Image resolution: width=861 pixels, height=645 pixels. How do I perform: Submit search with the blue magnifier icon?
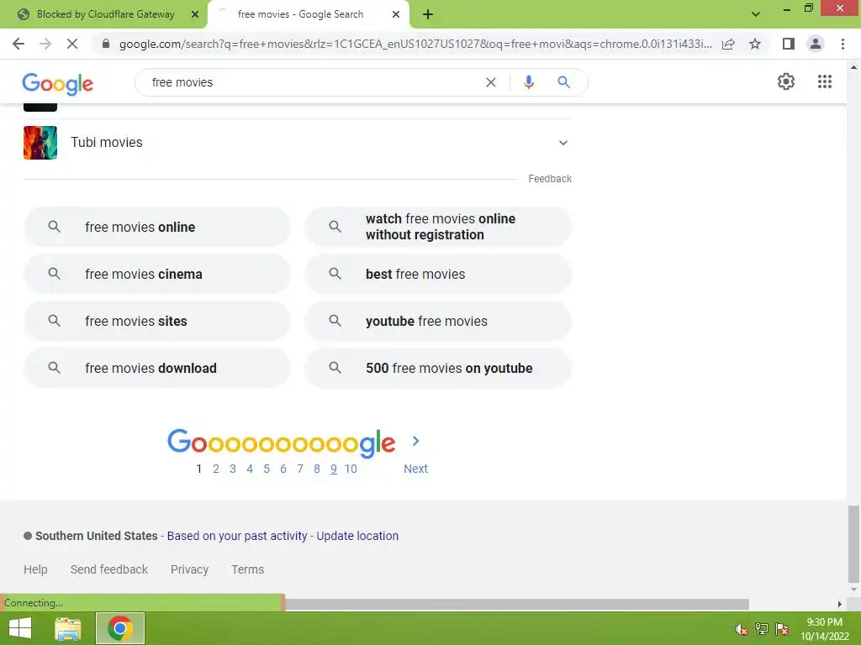pyautogui.click(x=563, y=82)
